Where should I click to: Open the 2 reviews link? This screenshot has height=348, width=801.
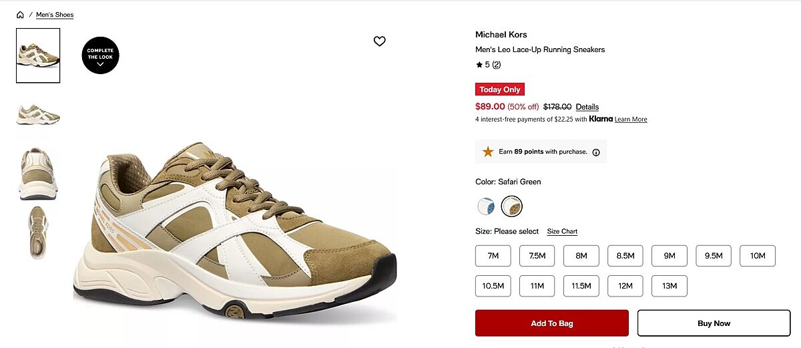[x=497, y=65]
